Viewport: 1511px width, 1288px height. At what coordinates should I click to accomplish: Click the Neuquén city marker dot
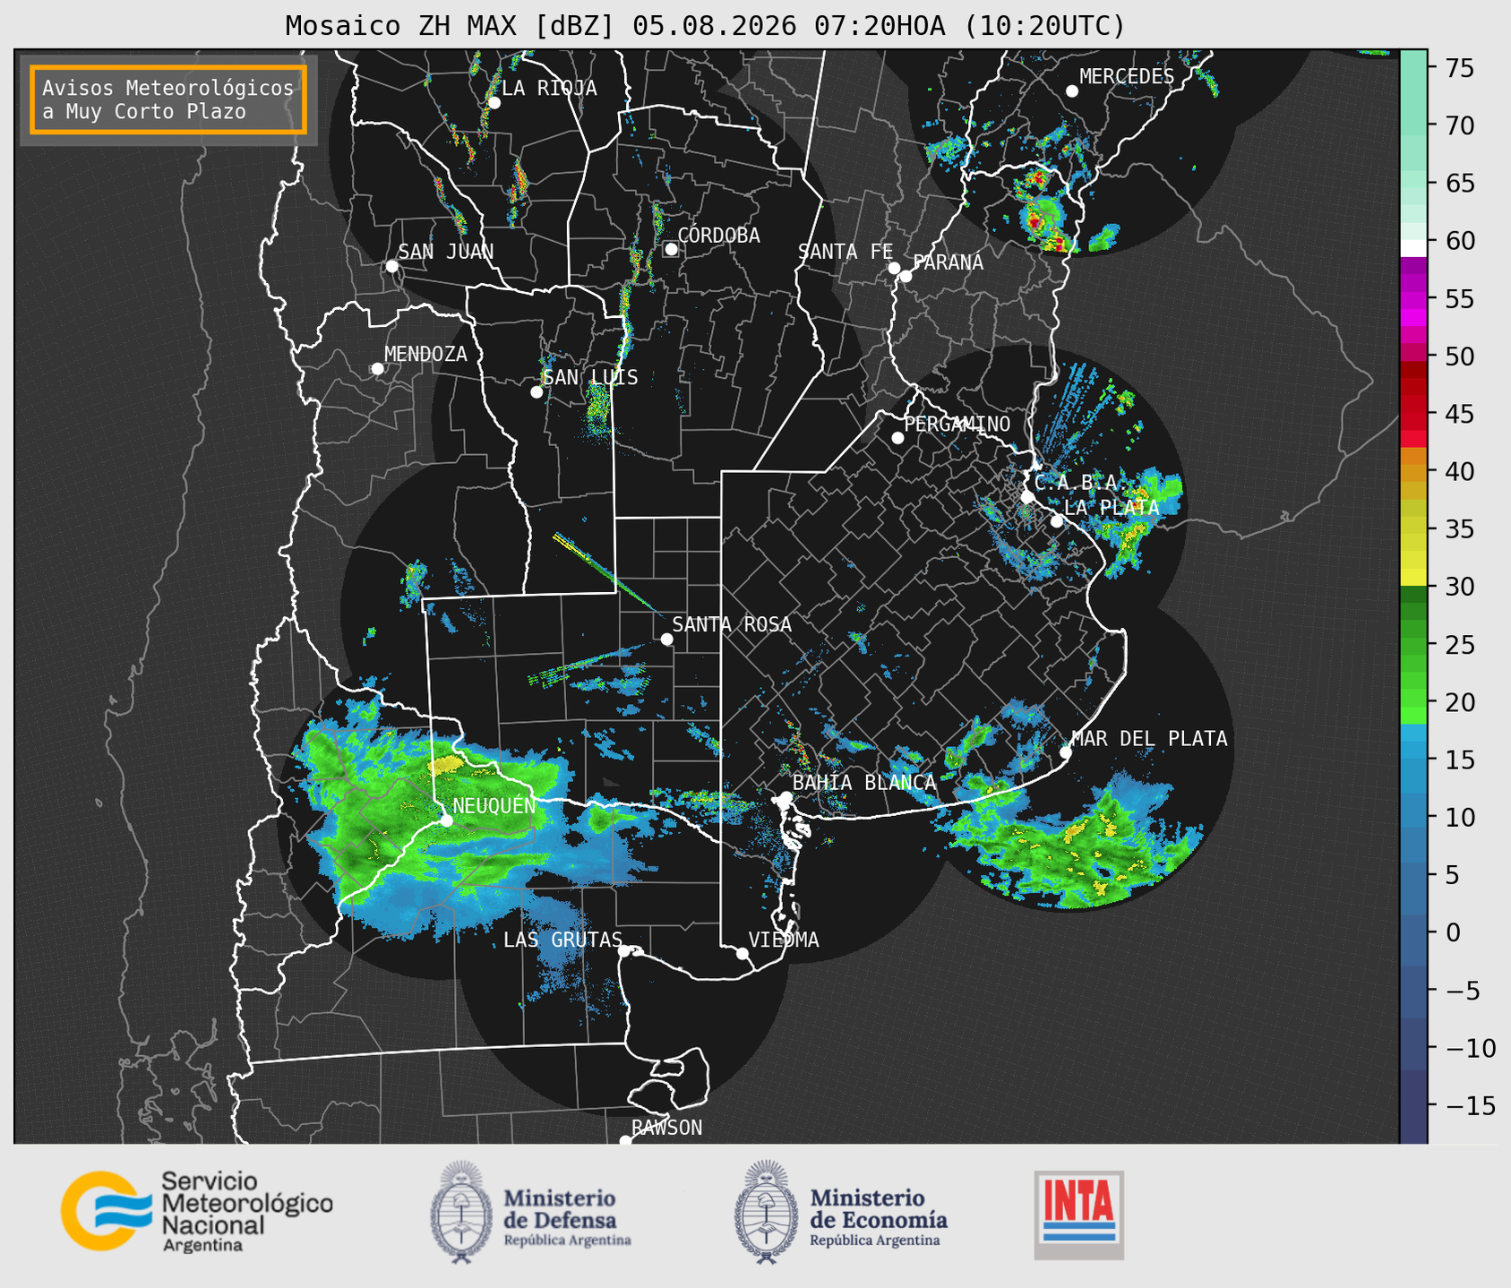[x=446, y=820]
